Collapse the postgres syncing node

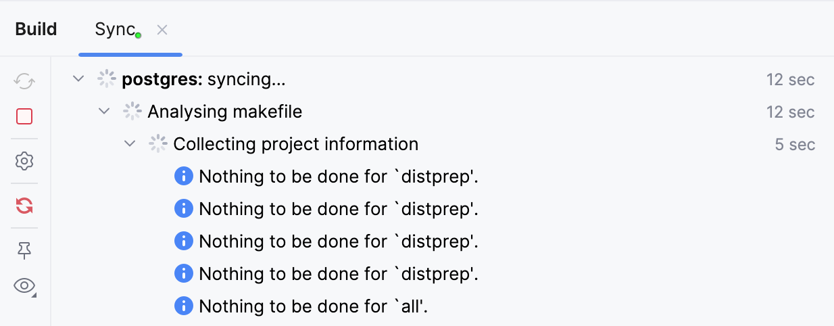[x=78, y=79]
